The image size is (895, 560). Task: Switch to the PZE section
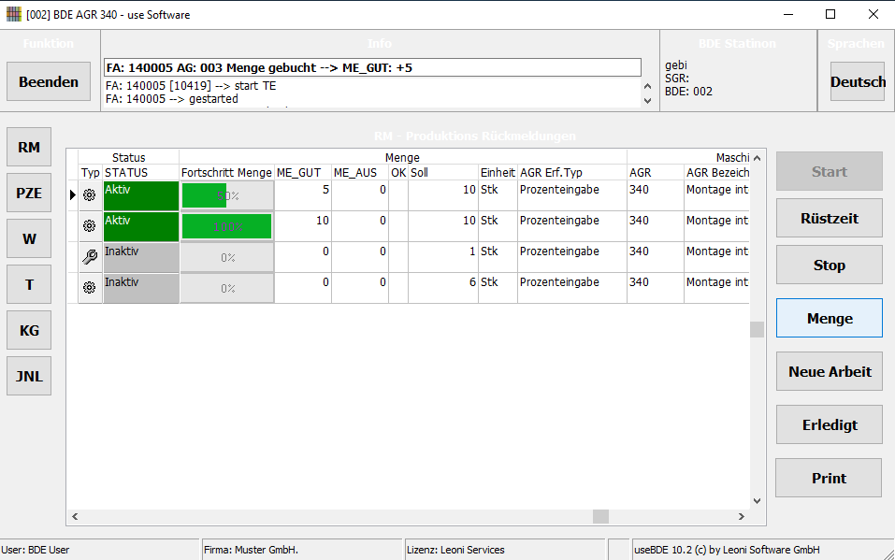tap(29, 193)
